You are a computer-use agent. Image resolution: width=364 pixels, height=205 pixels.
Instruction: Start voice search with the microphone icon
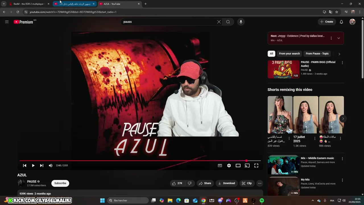(x=241, y=22)
